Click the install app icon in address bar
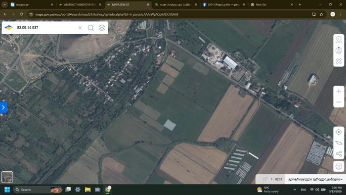Viewport: 346px width, 195px height. [x=314, y=14]
